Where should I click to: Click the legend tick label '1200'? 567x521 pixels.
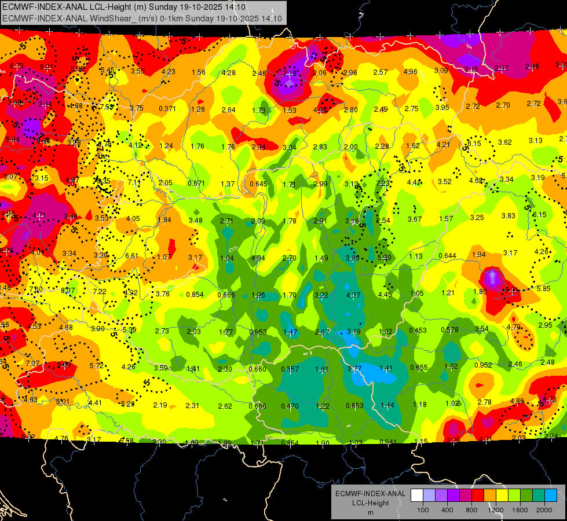496,510
